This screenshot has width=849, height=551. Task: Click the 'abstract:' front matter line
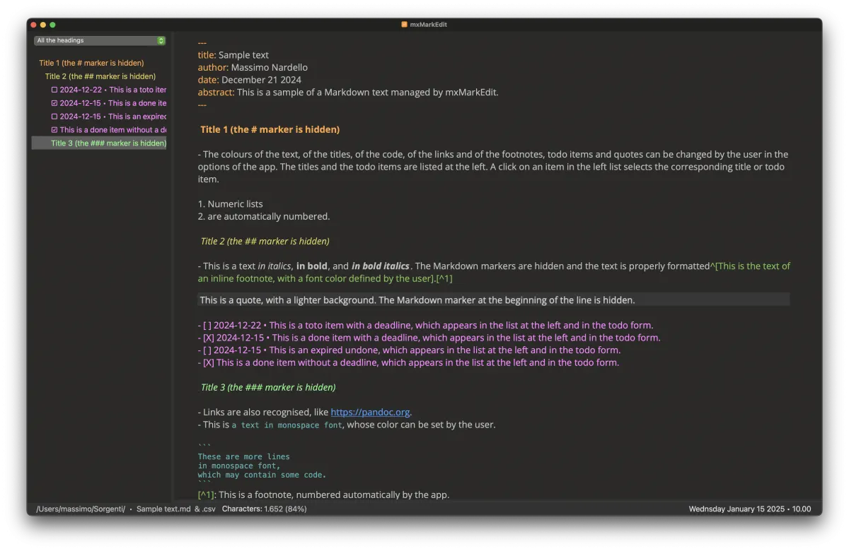tap(348, 92)
